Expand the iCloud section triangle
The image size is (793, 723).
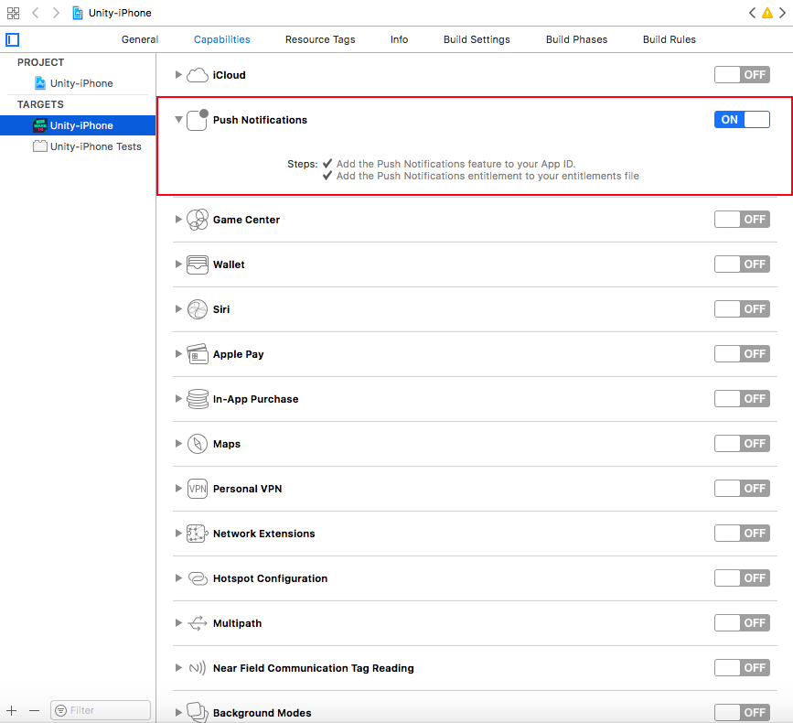coord(178,75)
